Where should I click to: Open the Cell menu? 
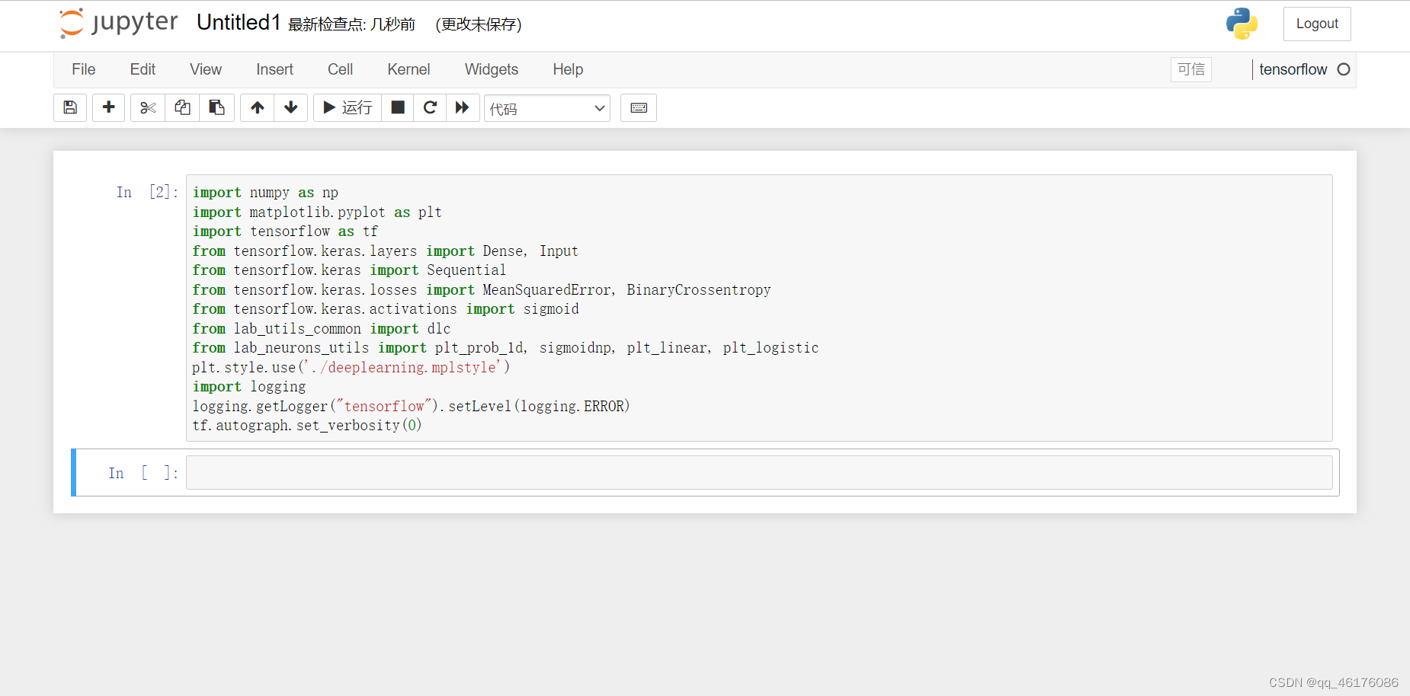click(x=340, y=69)
